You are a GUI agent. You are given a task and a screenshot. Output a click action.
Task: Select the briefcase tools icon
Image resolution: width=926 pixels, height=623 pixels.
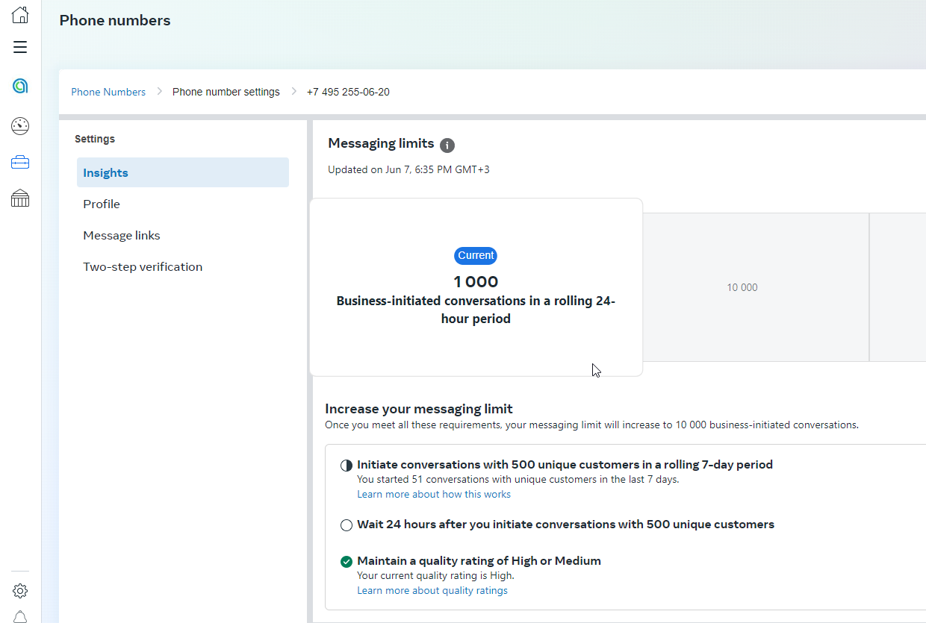20,162
